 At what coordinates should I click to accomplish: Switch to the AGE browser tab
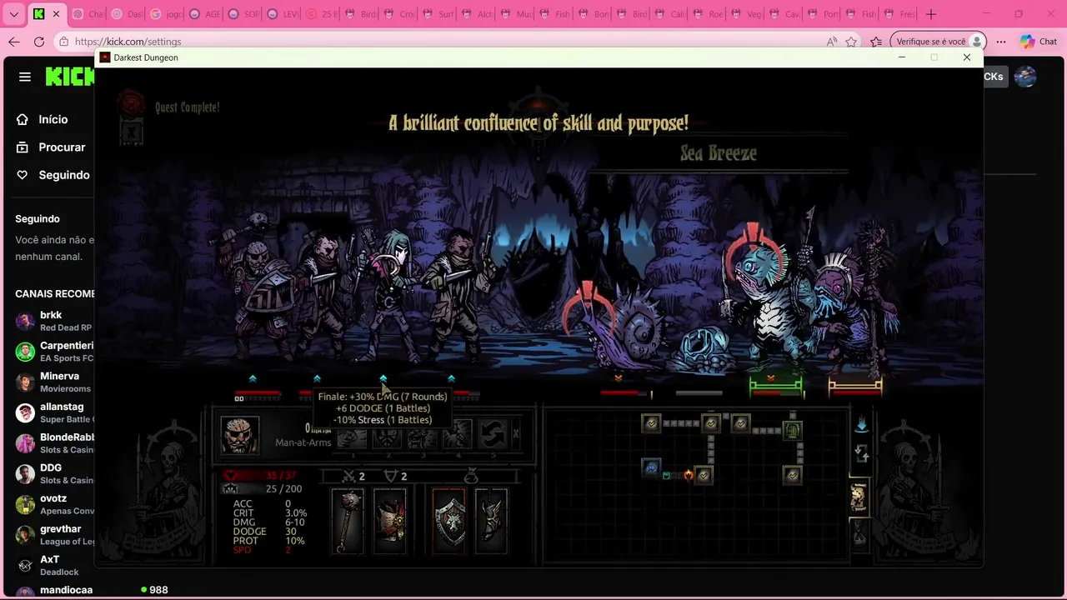(204, 14)
